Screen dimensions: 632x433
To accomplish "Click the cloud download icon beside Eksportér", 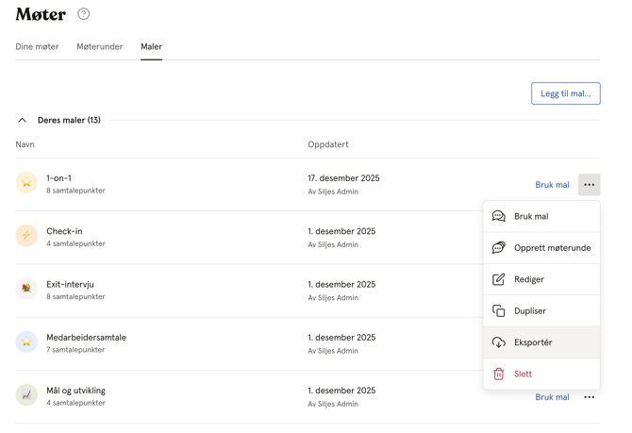I will point(499,342).
